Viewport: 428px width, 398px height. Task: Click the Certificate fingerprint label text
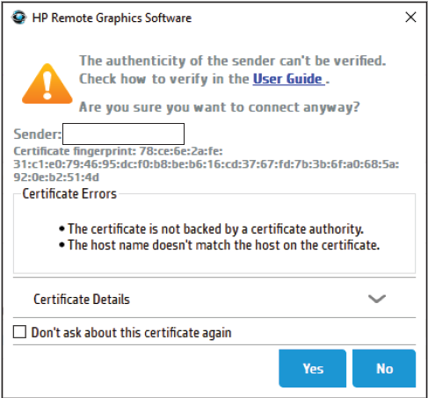click(75, 151)
